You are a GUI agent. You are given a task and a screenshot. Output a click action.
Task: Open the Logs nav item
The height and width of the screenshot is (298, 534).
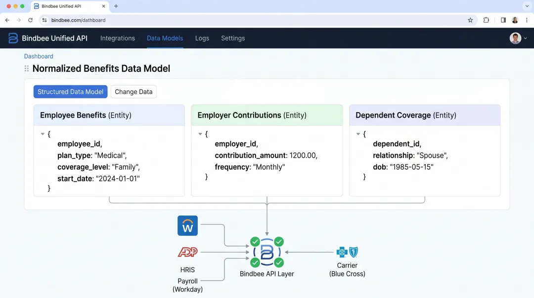point(202,38)
